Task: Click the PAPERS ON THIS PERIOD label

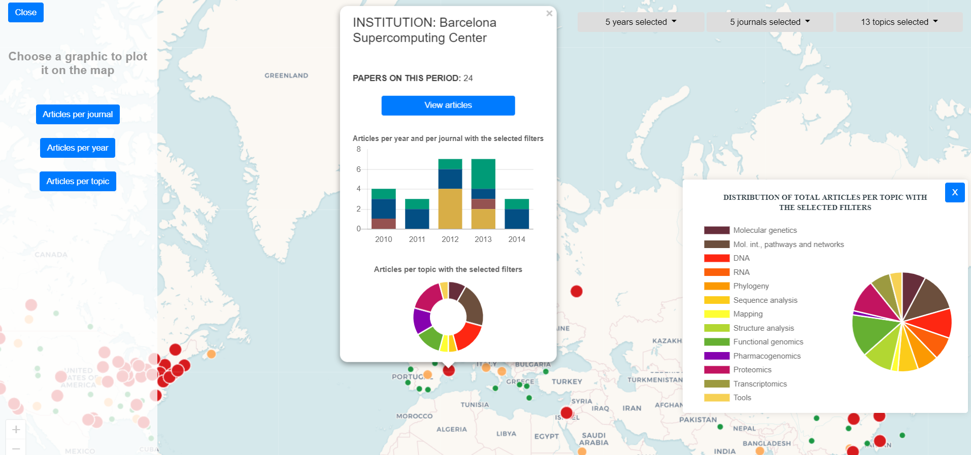Action: click(x=407, y=78)
